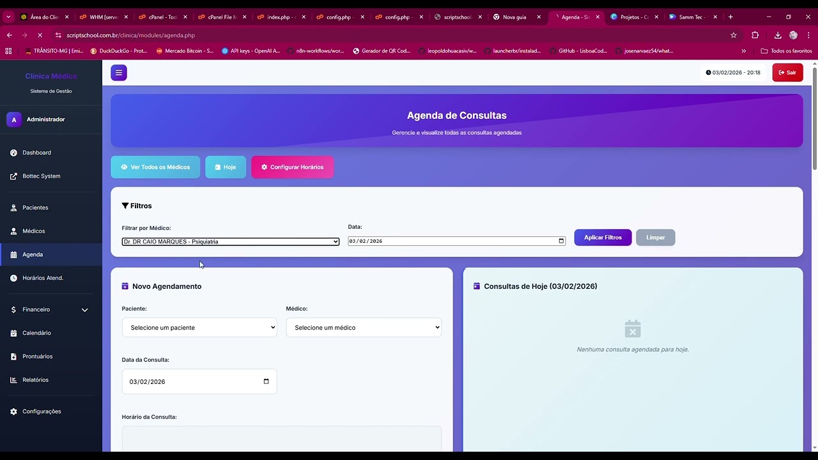Image resolution: width=818 pixels, height=460 pixels.
Task: Open Calendário from sidebar
Action: 51,333
